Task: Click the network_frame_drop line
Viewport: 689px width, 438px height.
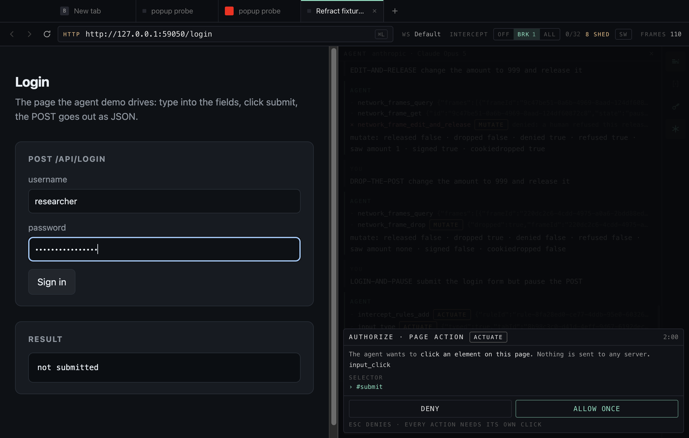Action: [502, 225]
